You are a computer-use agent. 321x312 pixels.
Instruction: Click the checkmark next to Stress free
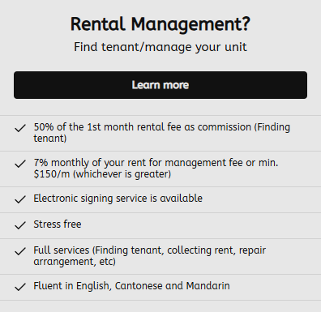[20, 225]
